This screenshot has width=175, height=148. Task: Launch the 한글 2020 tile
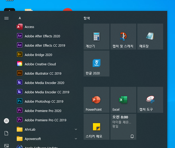coord(97,64)
